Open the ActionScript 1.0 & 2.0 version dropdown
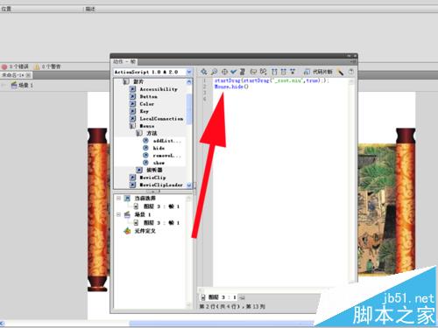 pos(153,72)
